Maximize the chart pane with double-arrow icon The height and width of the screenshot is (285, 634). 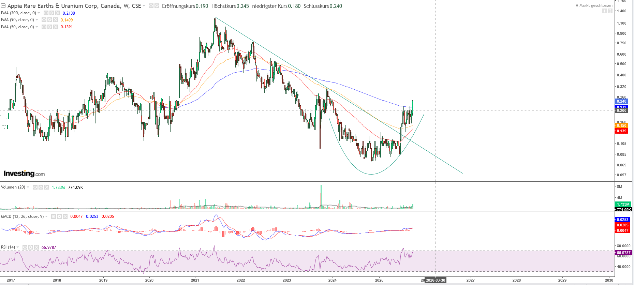coord(610,11)
